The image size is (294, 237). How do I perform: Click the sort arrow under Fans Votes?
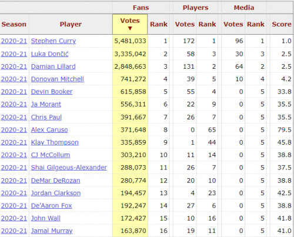(x=130, y=28)
